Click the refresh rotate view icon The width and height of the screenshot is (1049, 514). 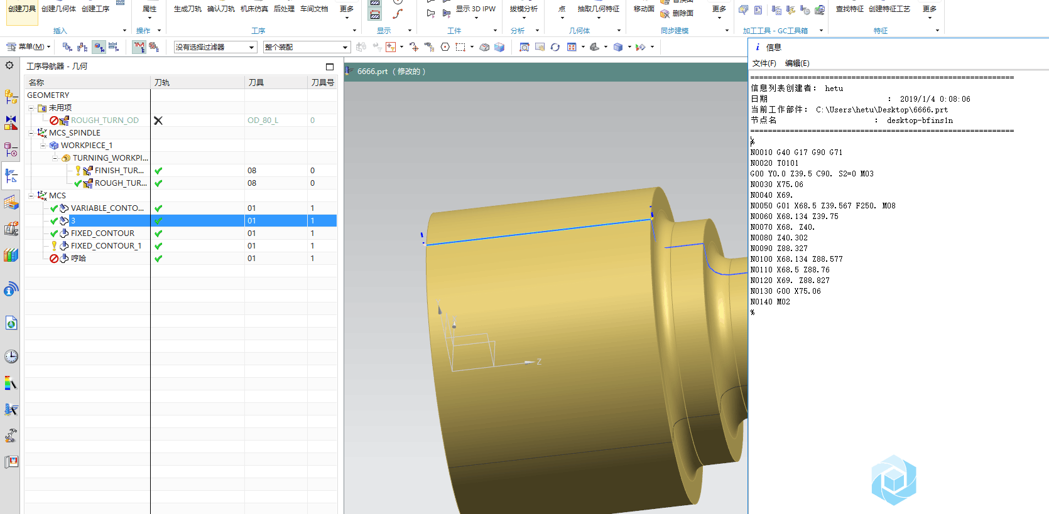click(555, 47)
